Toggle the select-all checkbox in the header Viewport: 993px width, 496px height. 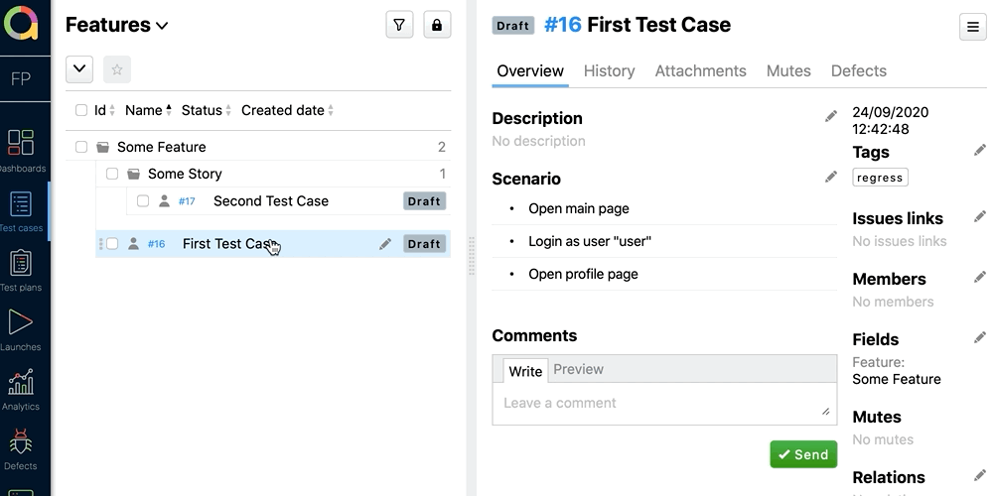coord(81,110)
